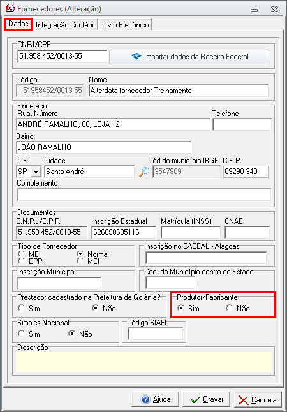Select Sim for Prefeitura de Goiânia
287x412 pixels.
point(21,308)
